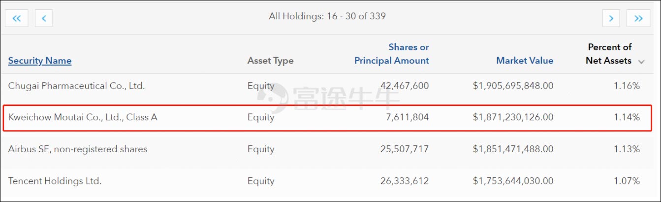Jump to last holdings page

coord(638,18)
